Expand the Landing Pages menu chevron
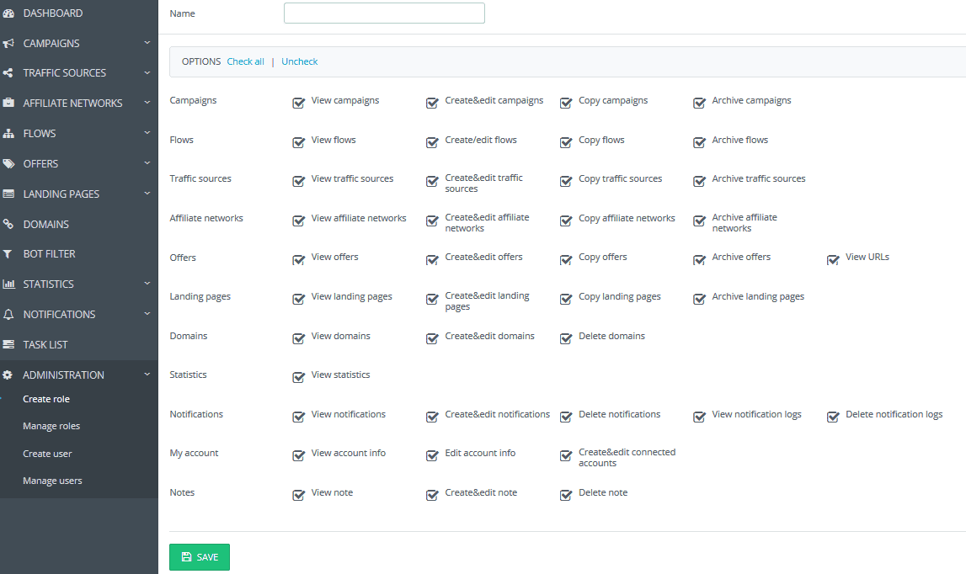The width and height of the screenshot is (966, 574). [147, 193]
